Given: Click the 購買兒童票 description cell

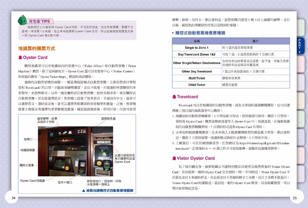Looking at the screenshot, I should [x=255, y=85].
